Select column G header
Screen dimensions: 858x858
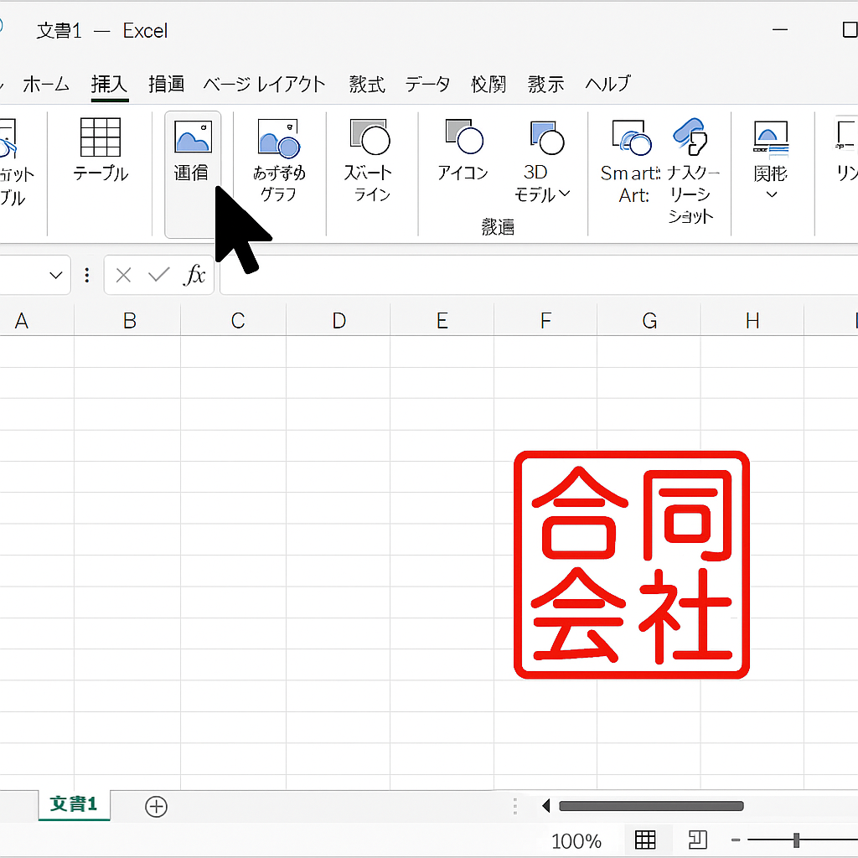(x=649, y=321)
